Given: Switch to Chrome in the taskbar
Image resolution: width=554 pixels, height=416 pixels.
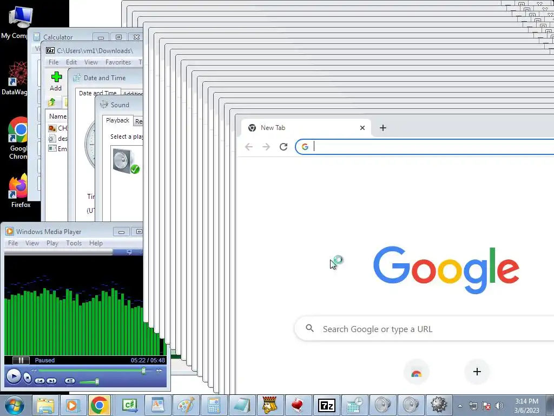Looking at the screenshot, I should click(x=99, y=405).
